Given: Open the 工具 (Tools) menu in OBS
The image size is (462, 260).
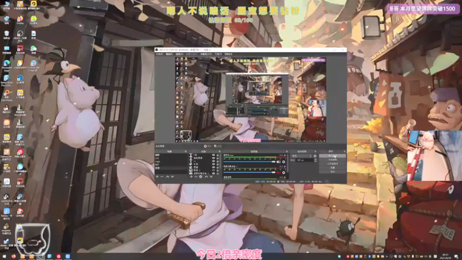Looking at the screenshot, I should click(x=218, y=54).
